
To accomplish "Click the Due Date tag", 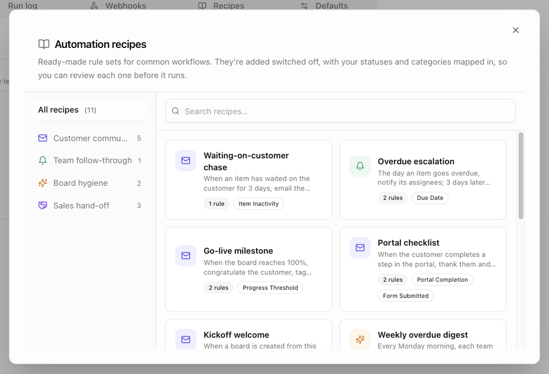I will pos(430,198).
